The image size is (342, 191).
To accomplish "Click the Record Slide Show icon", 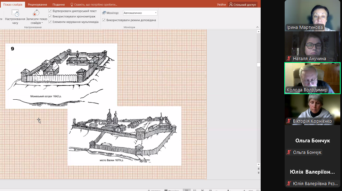I will (x=36, y=13).
